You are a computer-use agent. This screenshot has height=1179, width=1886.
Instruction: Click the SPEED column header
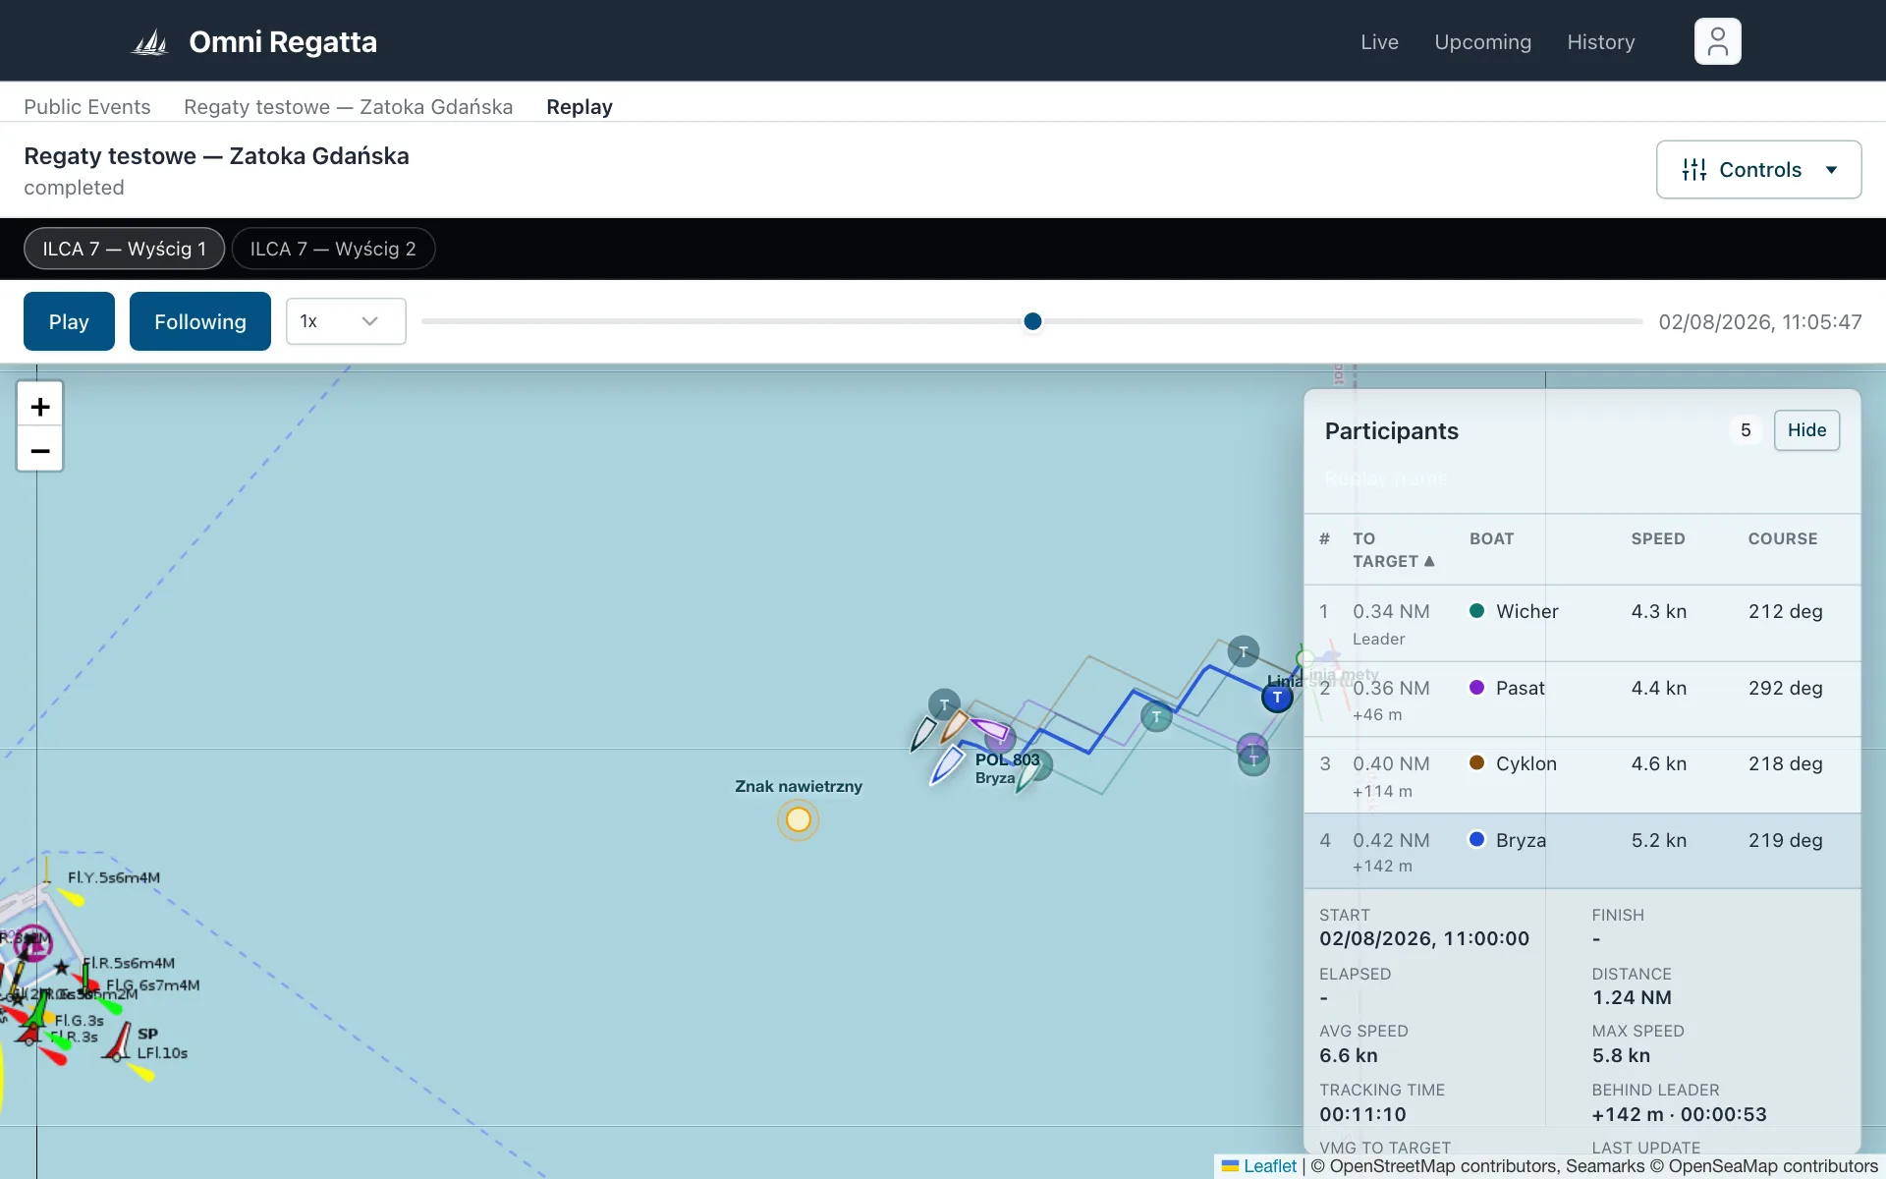coord(1658,538)
